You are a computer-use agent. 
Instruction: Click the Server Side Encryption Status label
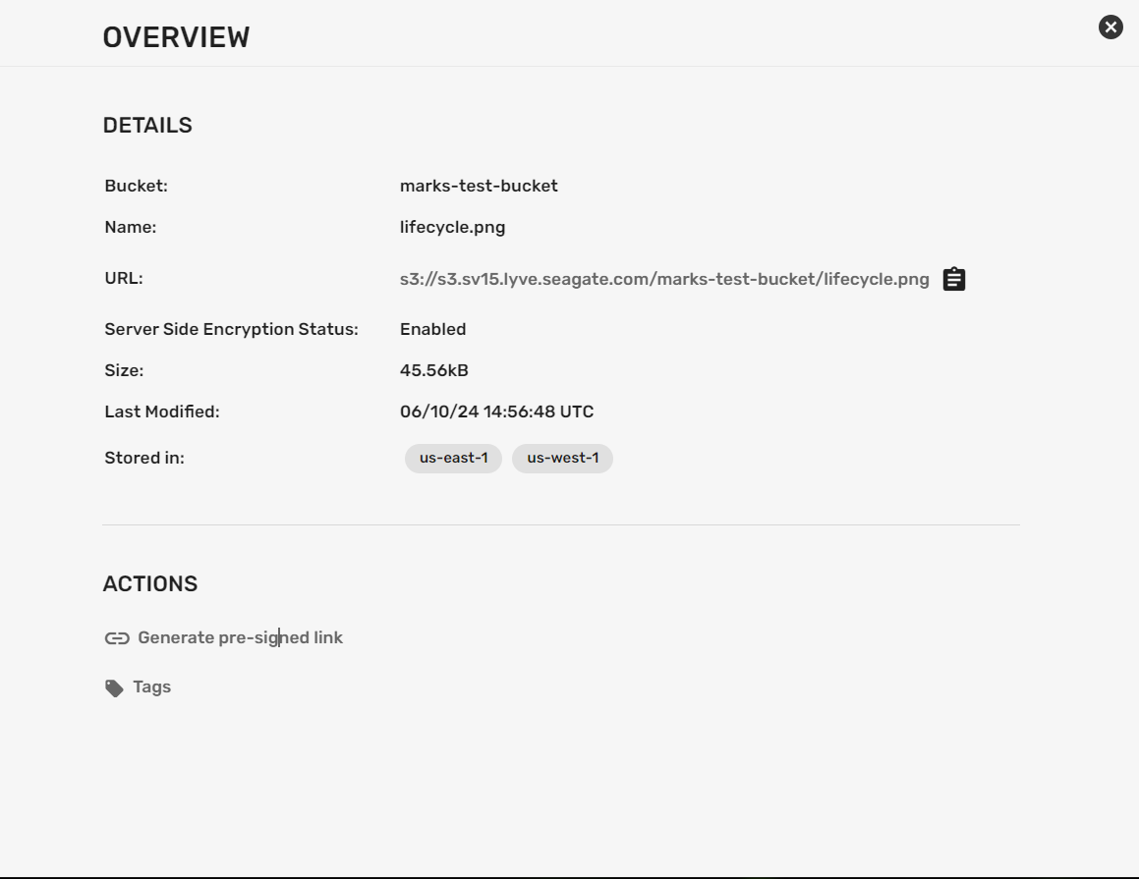pyautogui.click(x=231, y=329)
